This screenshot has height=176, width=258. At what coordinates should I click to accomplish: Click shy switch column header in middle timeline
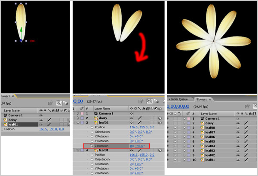[131, 109]
